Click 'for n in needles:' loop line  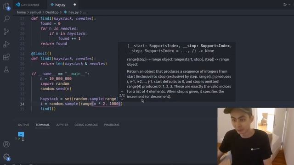click(x=59, y=28)
